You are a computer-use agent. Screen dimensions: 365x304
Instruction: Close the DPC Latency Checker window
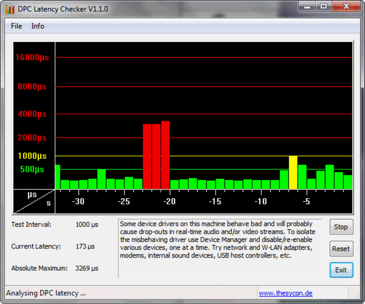[x=346, y=7]
